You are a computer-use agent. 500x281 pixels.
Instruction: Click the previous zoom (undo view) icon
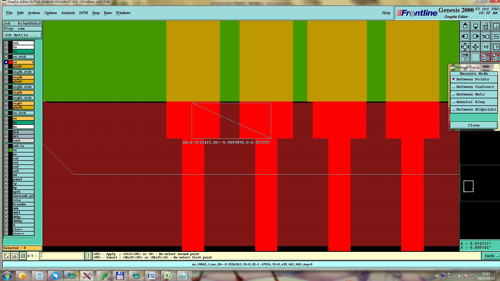coord(486,36)
